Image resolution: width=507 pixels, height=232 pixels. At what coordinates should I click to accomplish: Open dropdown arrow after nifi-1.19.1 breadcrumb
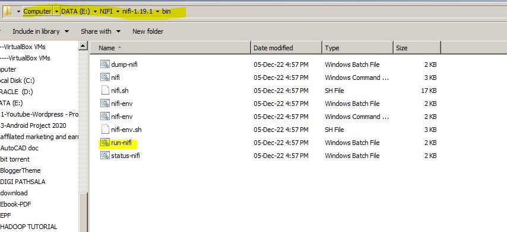pyautogui.click(x=157, y=11)
